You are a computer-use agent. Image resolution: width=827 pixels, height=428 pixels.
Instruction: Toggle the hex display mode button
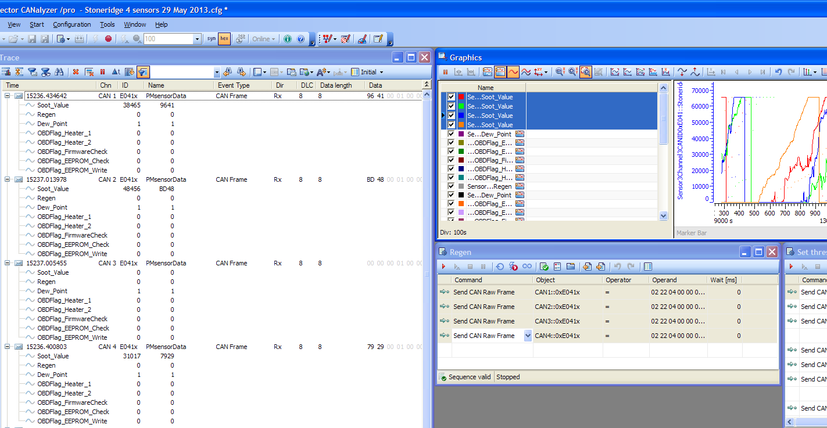(224, 39)
